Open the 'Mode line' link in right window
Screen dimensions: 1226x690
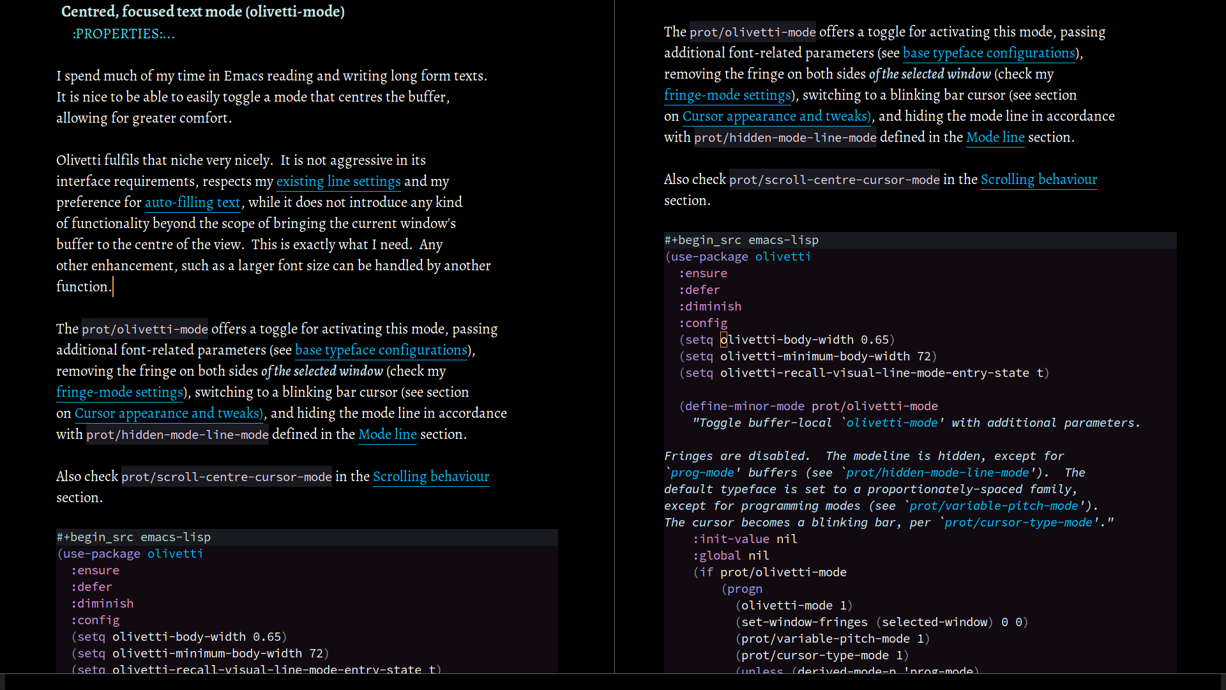tap(995, 137)
